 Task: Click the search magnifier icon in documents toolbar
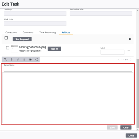coord(5,60)
